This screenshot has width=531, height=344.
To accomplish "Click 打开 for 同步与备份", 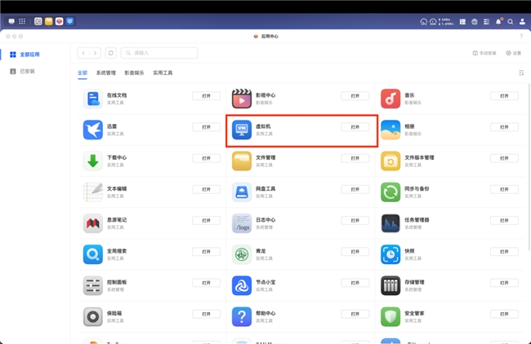I will (504, 189).
